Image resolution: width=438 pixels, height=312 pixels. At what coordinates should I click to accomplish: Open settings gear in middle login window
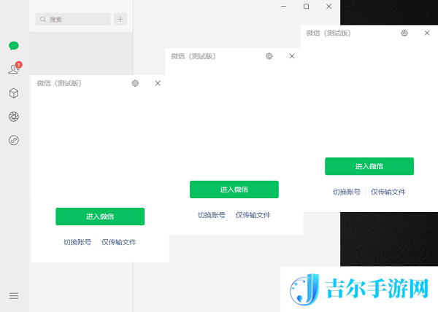pos(269,56)
